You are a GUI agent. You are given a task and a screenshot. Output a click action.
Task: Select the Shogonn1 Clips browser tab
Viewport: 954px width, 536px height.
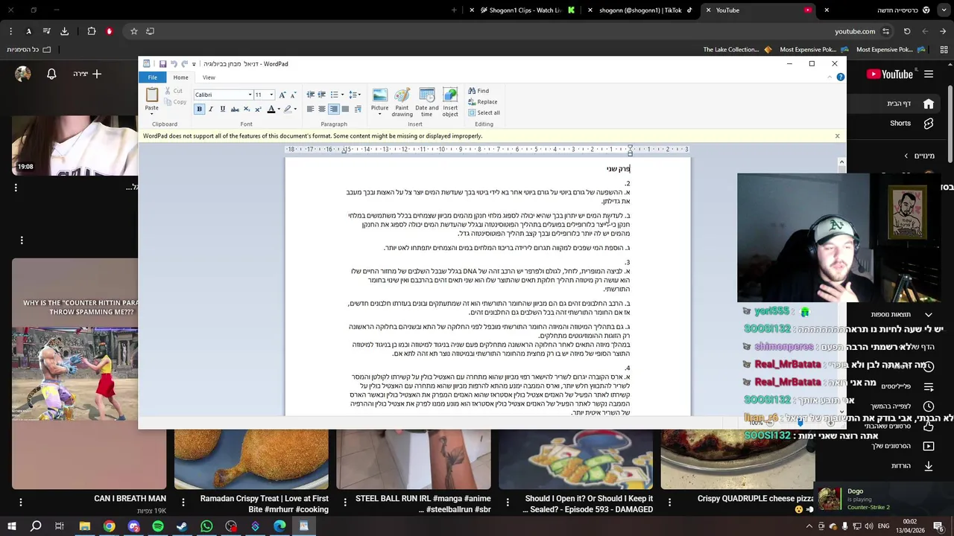pos(524,10)
